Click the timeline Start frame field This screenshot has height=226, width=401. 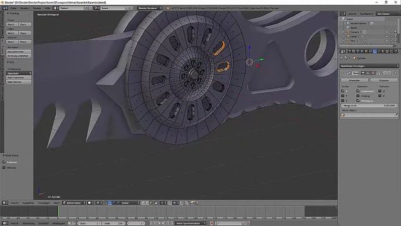tap(89, 223)
